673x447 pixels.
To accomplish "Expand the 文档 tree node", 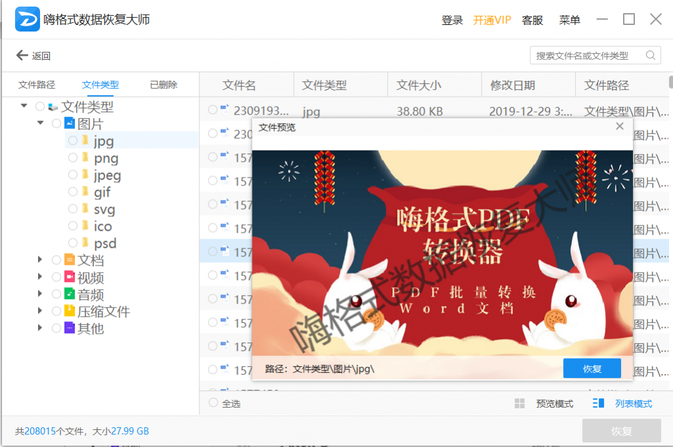I will (x=40, y=260).
